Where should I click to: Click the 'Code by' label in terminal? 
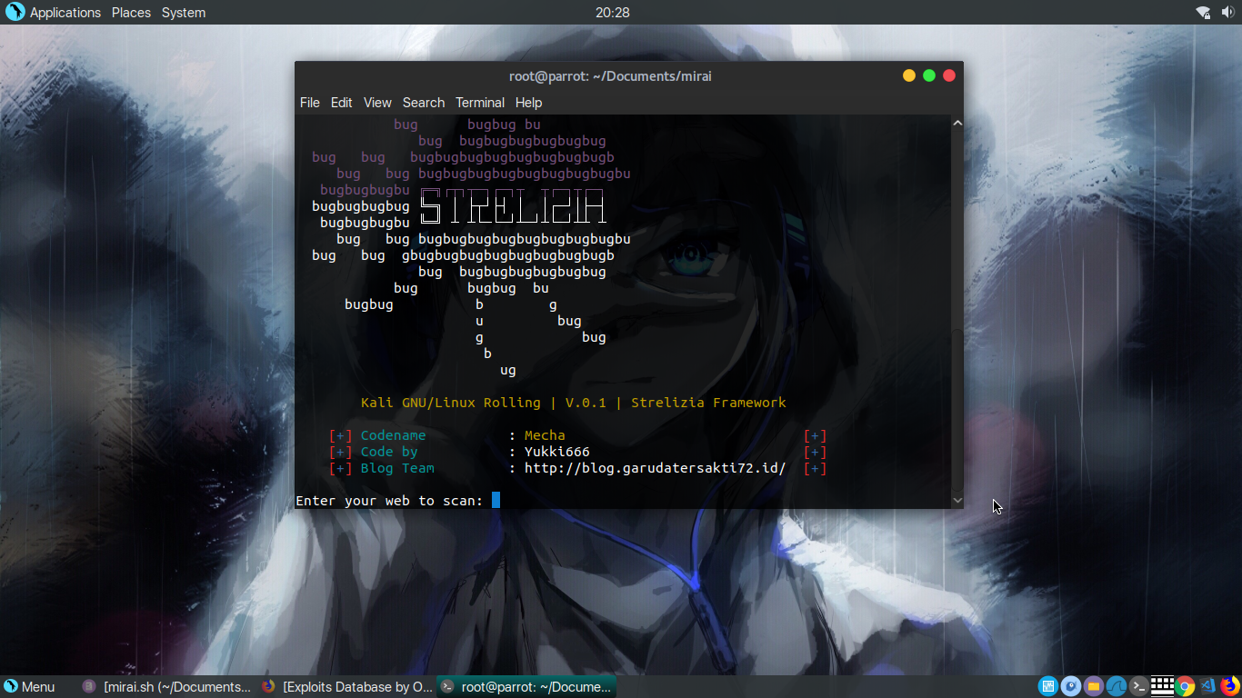pos(389,452)
